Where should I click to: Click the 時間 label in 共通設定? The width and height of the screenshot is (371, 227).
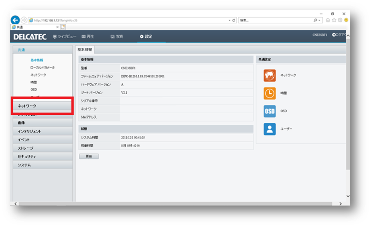pos(283,93)
